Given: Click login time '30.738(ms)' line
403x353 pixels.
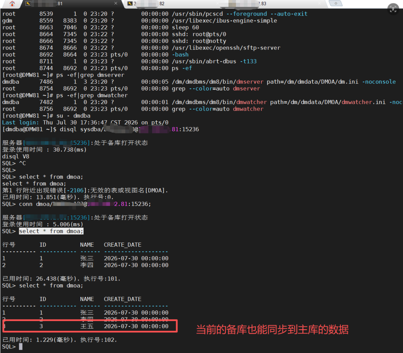Looking at the screenshot, I should (44, 150).
